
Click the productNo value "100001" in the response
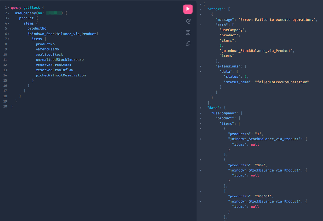click(263, 196)
